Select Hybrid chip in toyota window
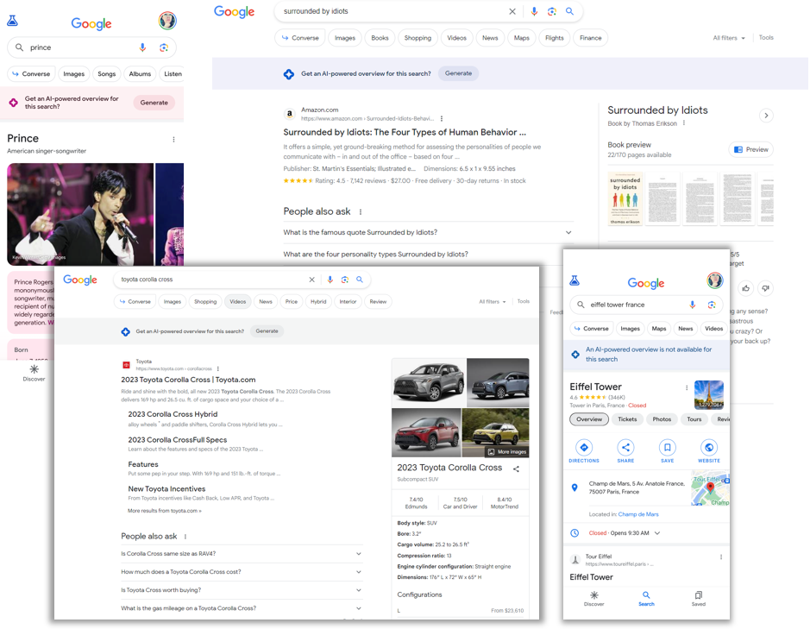This screenshot has height=629, width=810. (318, 302)
